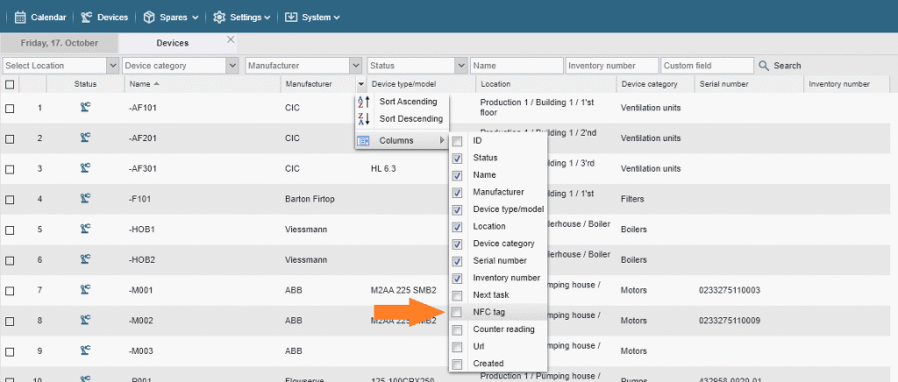Viewport: 898px width, 382px height.
Task: Click the Sort Descending icon in menu
Action: [x=364, y=118]
